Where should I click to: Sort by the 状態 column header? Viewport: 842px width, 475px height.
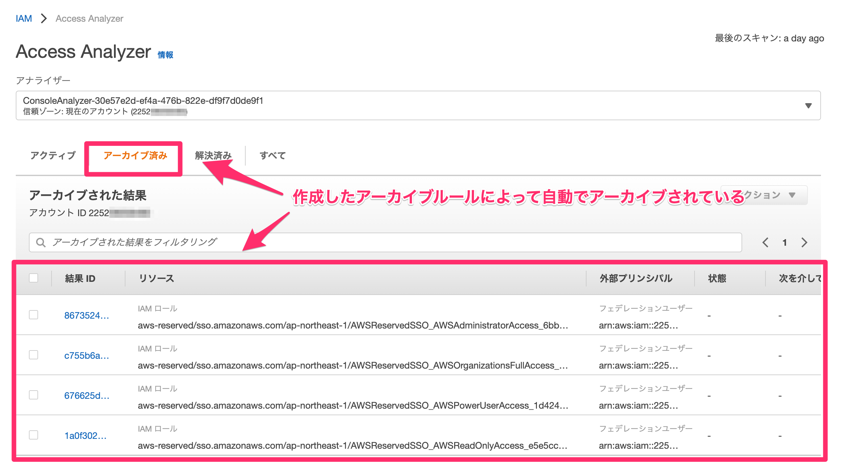click(717, 279)
